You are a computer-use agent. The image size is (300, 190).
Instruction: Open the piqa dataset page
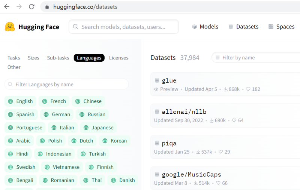point(169,143)
